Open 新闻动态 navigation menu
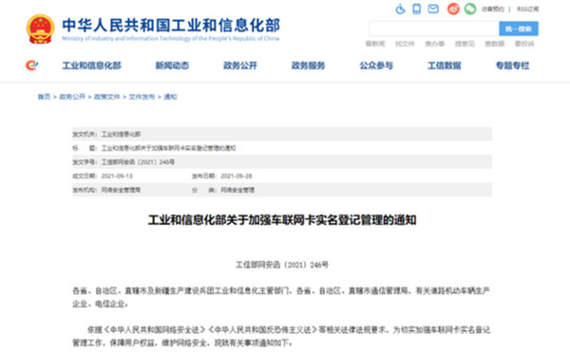The width and height of the screenshot is (570, 352). [172, 65]
